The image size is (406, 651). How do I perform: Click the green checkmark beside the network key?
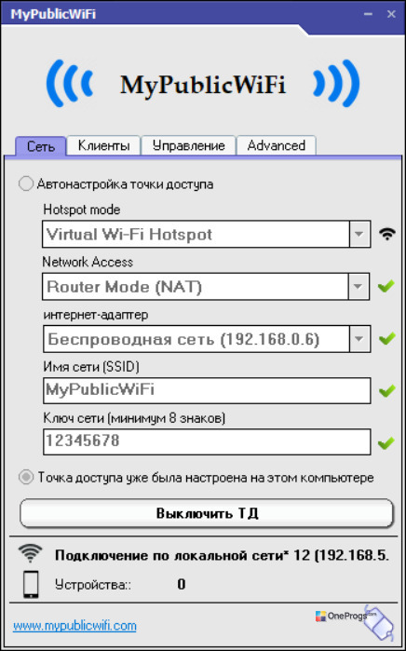click(386, 442)
